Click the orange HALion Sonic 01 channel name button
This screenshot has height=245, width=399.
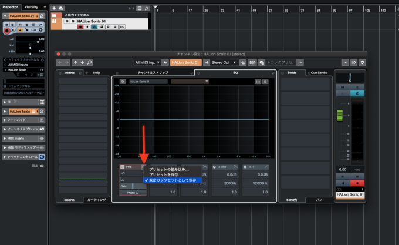(x=186, y=62)
